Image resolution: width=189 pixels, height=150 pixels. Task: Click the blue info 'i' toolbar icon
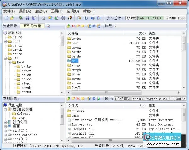click(86, 18)
